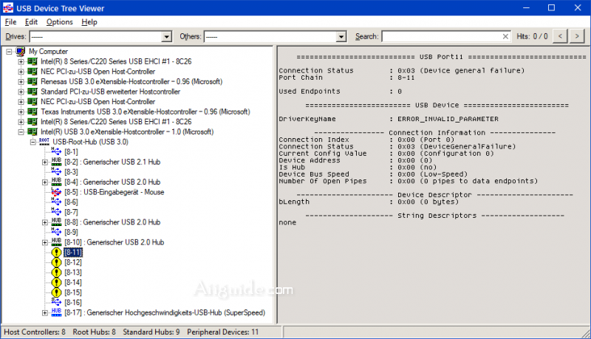Expand the [8-2] Generischer USB 2.1 Hub node
This screenshot has height=339, width=591.
44,162
